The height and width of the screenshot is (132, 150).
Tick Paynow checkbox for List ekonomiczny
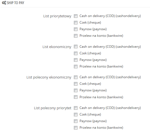(x=76, y=60)
